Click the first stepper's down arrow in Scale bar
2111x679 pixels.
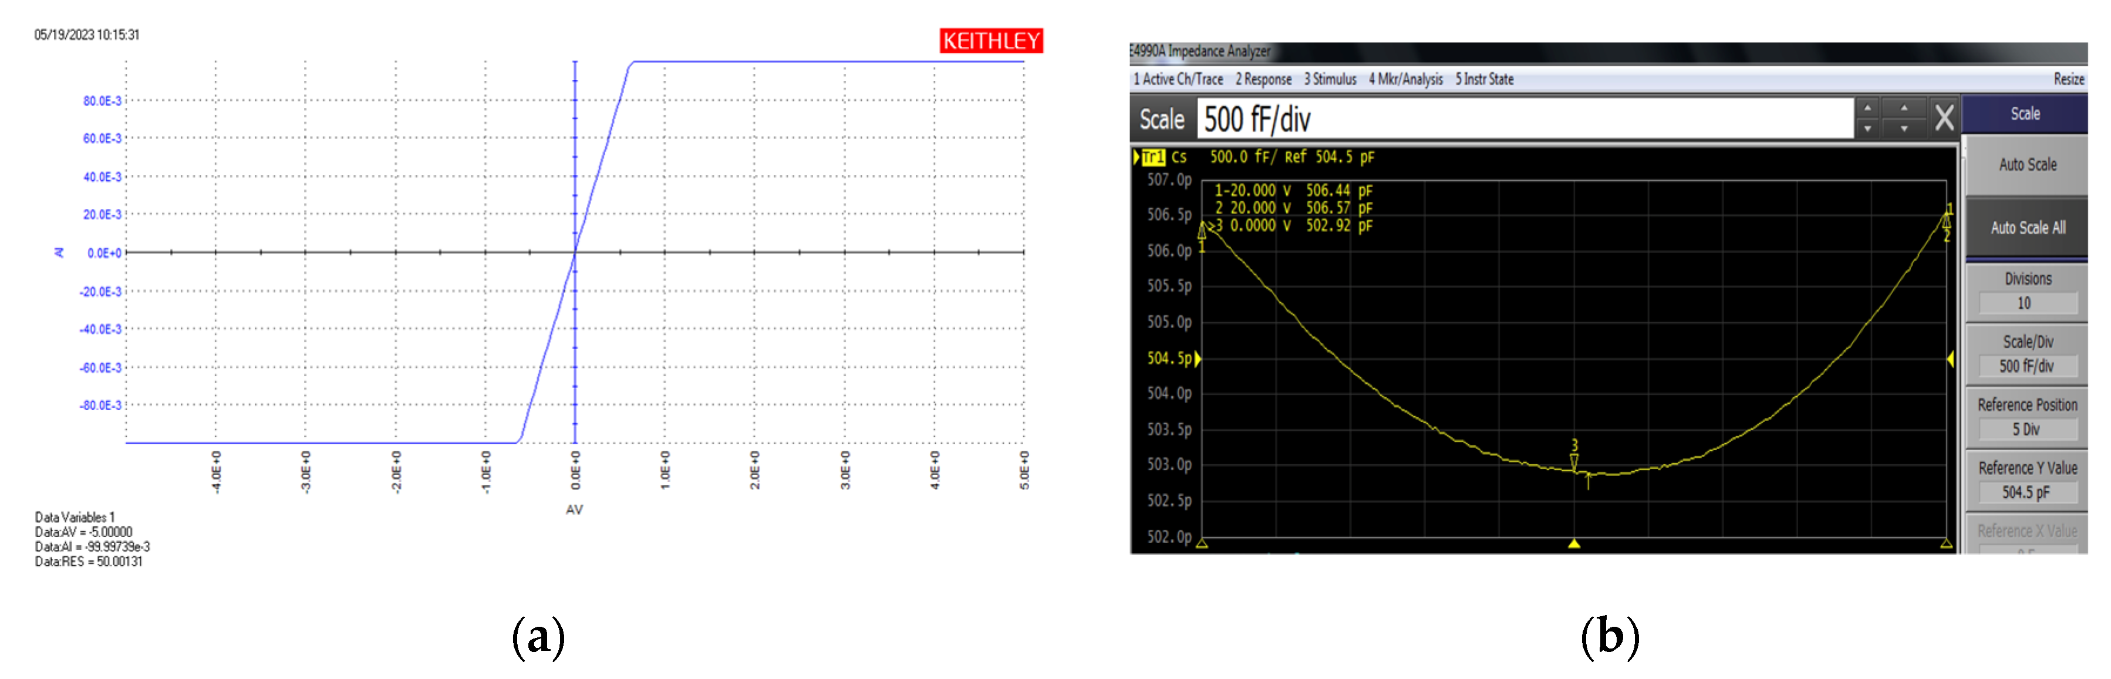(x=1867, y=129)
